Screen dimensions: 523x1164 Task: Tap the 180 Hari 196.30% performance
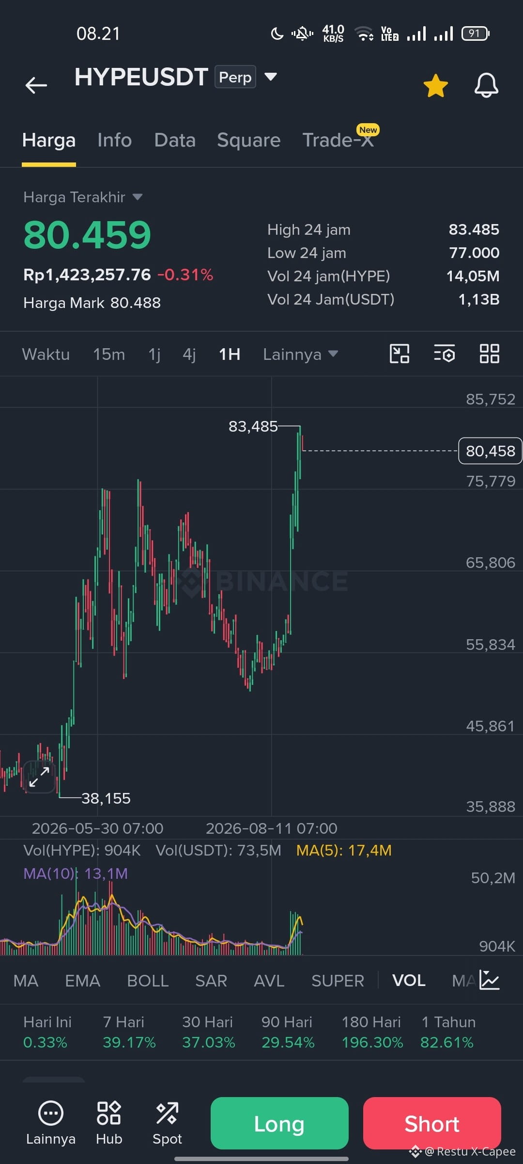[x=372, y=1032]
